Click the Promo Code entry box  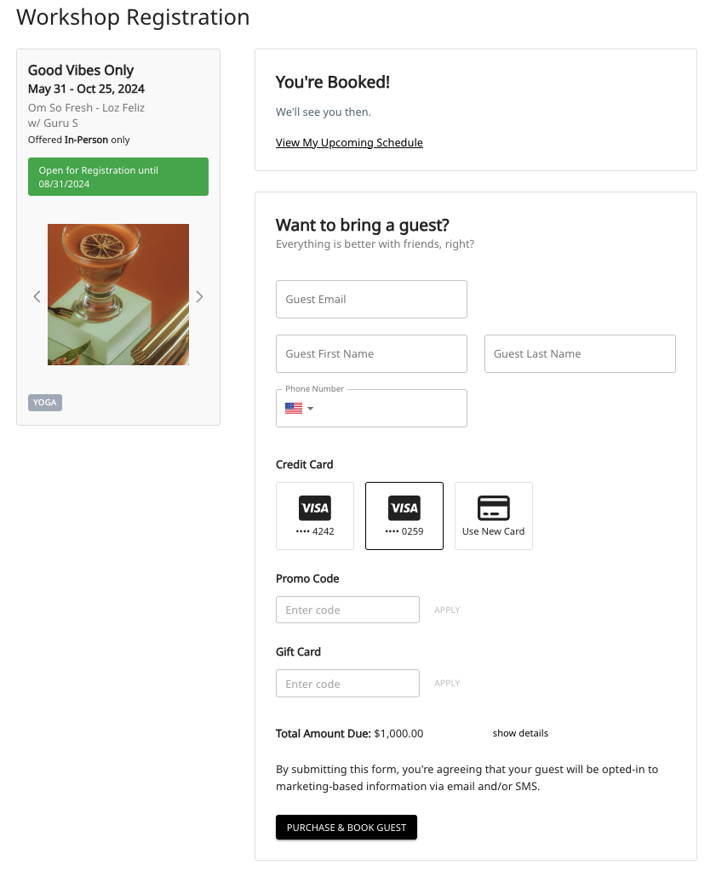coord(347,610)
